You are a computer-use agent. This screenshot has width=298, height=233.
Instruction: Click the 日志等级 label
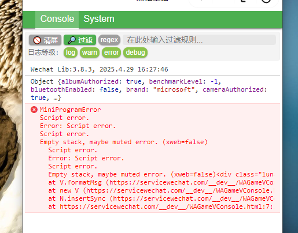coord(43,52)
